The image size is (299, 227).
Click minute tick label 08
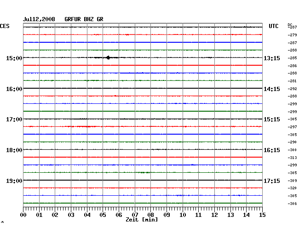[x=150, y=215]
